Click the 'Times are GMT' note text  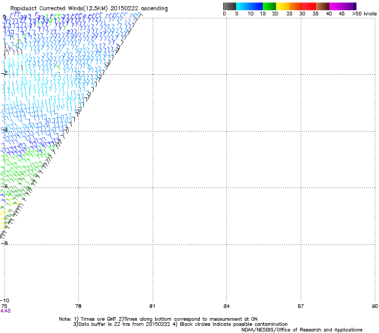point(99,319)
